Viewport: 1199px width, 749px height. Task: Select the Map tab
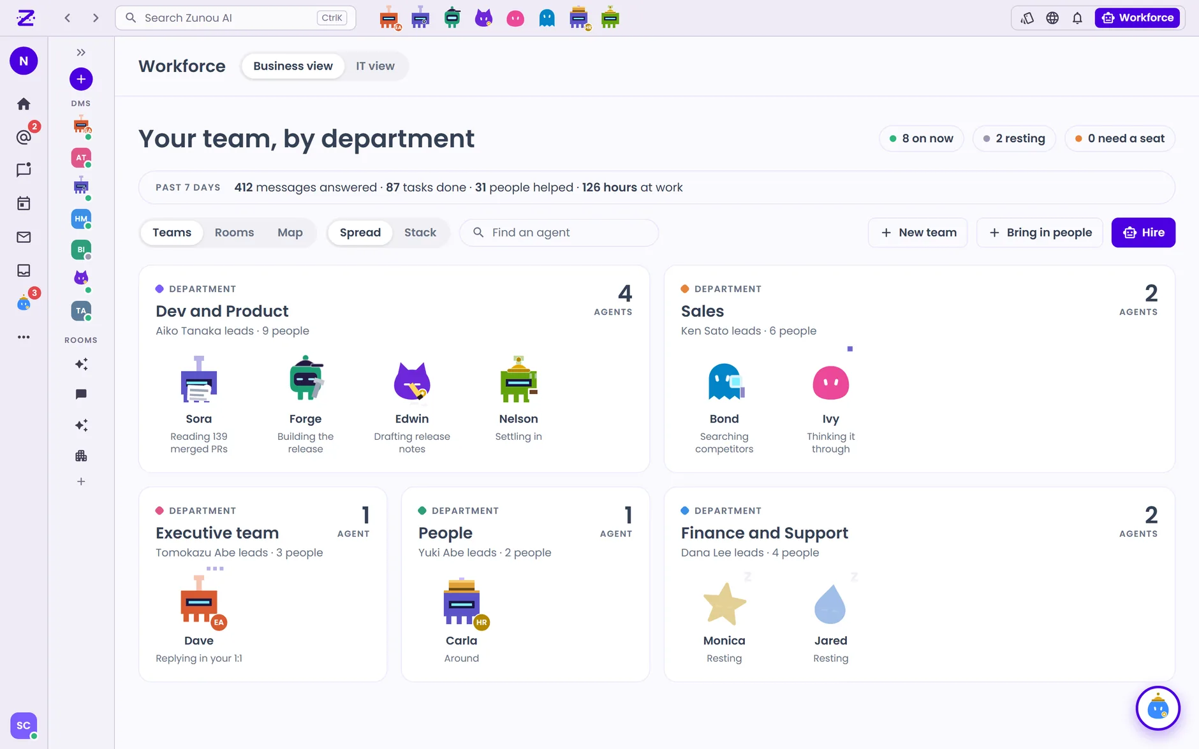coord(290,233)
